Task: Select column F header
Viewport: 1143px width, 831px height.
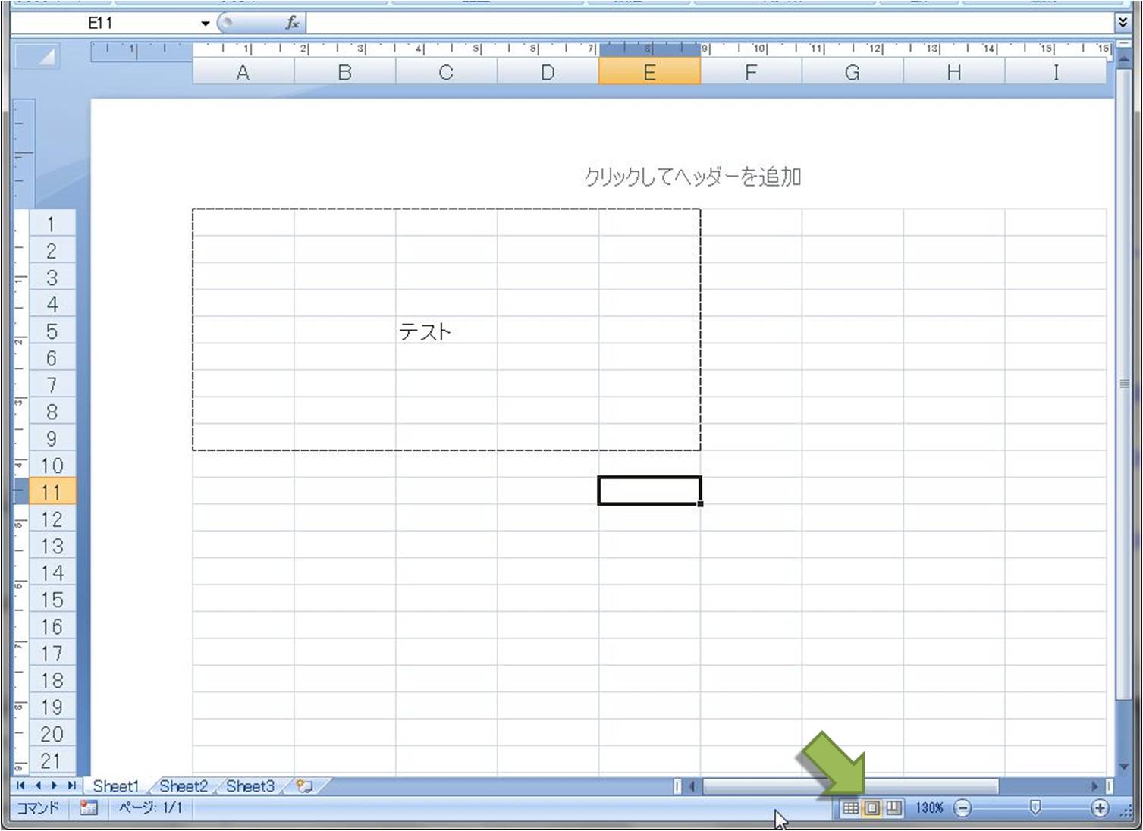Action: tap(751, 72)
